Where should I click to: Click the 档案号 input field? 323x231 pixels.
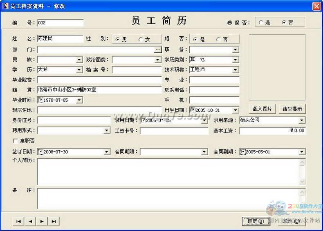137,70
